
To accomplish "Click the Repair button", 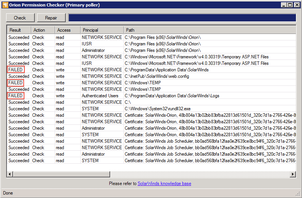I will point(51,18).
